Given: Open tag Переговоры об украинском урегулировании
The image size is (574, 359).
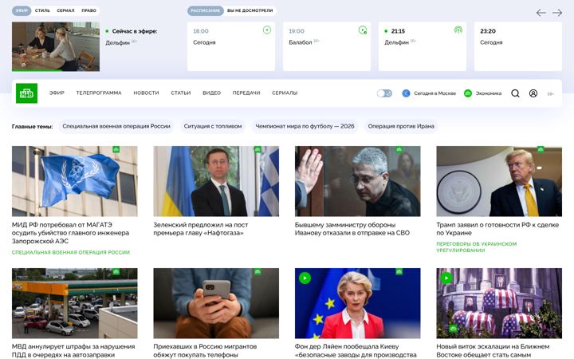Looking at the screenshot, I should [x=477, y=247].
